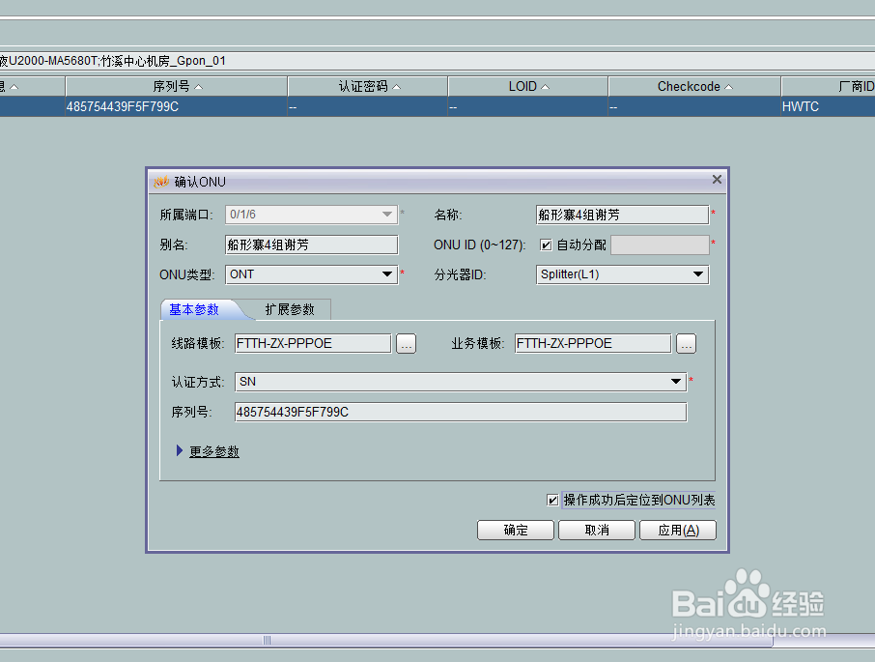875x662 pixels.
Task: Open the ONU类型 dropdown showing ONT
Action: coord(387,274)
